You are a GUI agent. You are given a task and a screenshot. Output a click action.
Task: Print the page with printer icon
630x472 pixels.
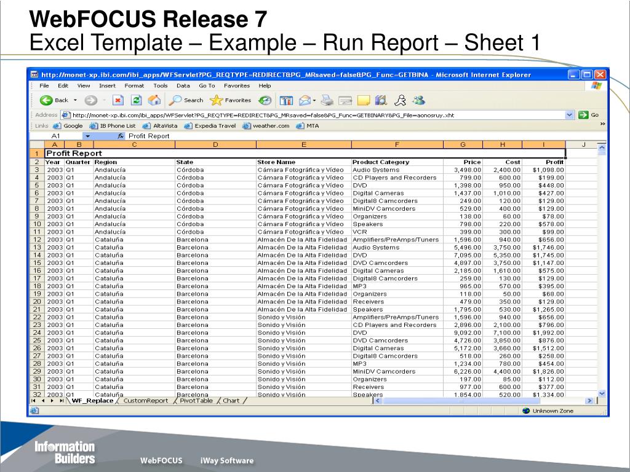(x=327, y=100)
